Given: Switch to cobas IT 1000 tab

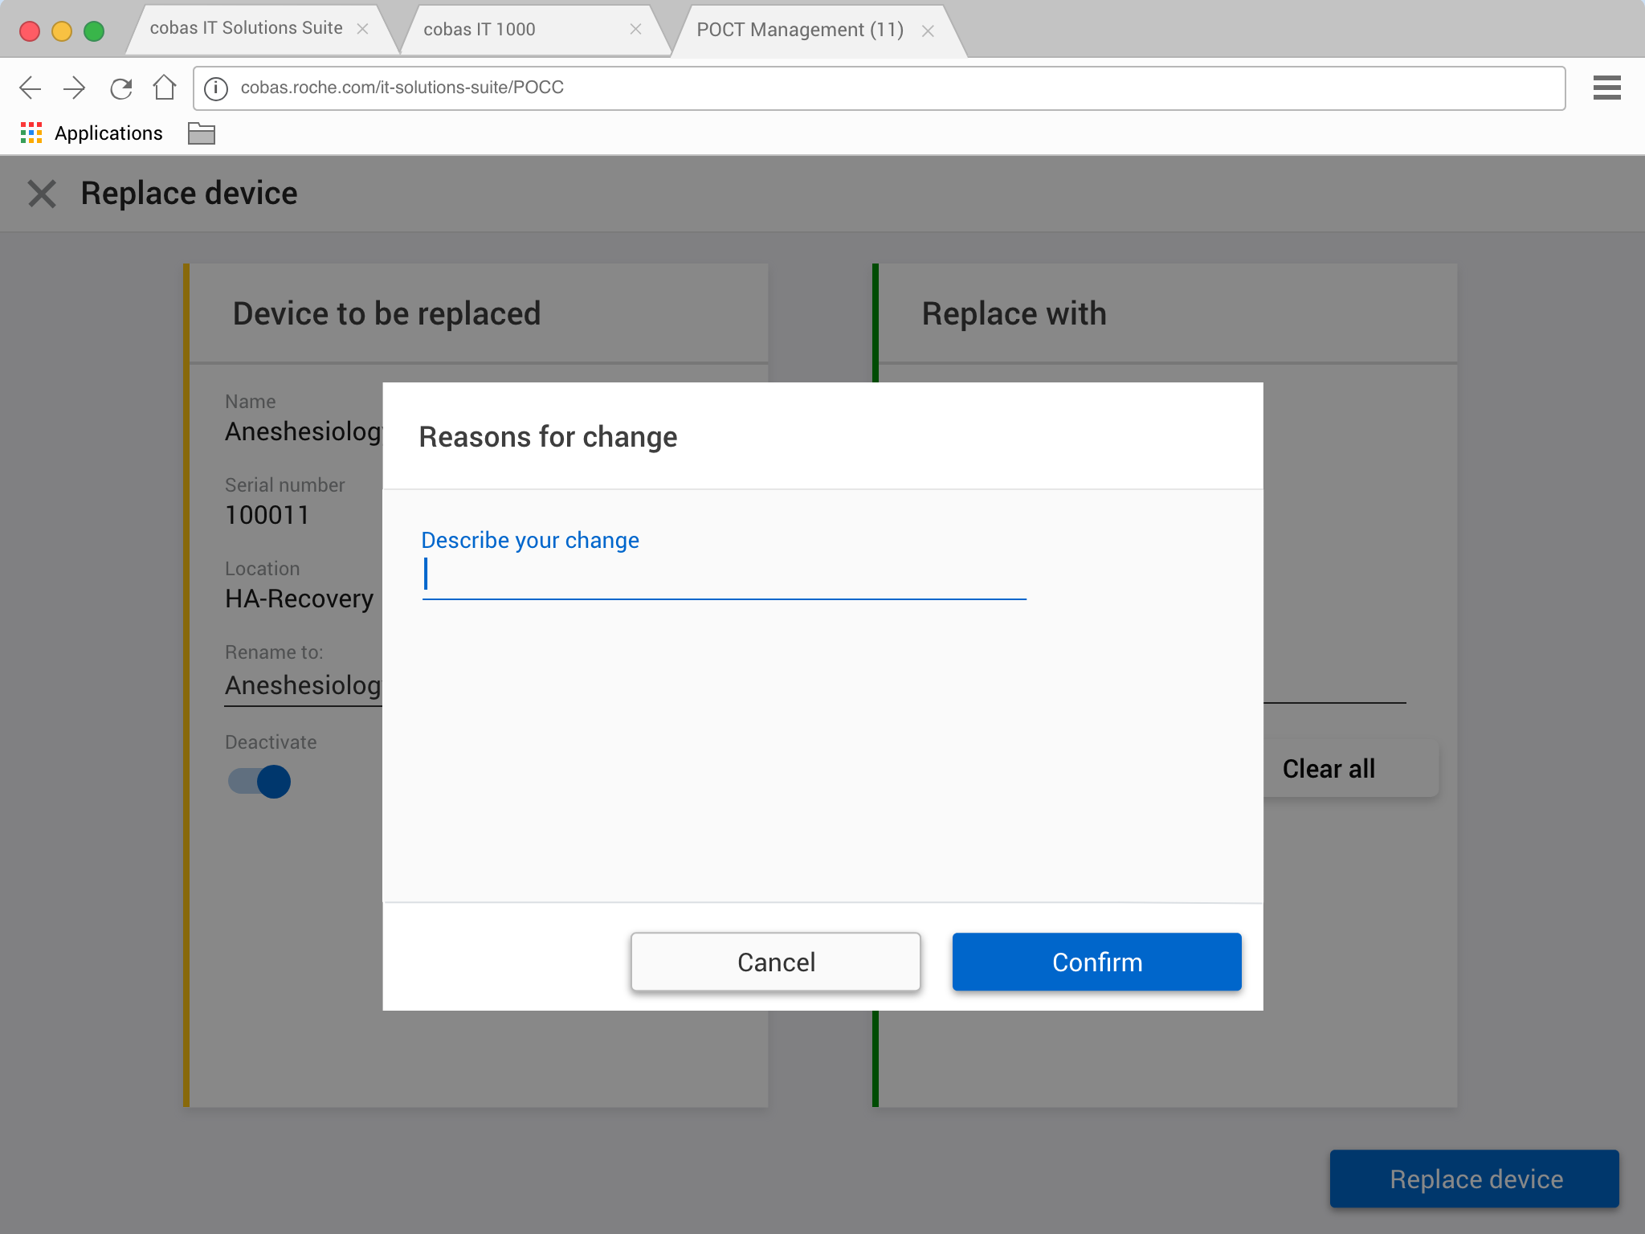Looking at the screenshot, I should tap(480, 30).
